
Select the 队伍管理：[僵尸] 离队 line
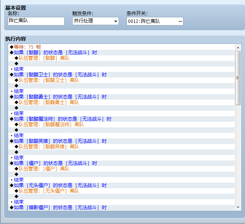pyautogui.click(x=121, y=169)
